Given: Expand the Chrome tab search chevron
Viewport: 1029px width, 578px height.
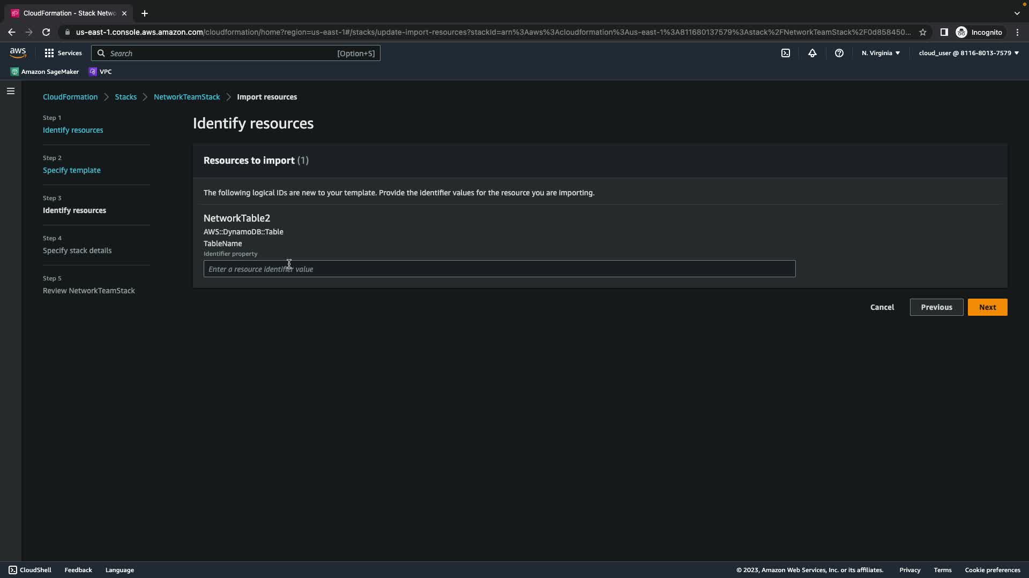Looking at the screenshot, I should tap(1017, 13).
